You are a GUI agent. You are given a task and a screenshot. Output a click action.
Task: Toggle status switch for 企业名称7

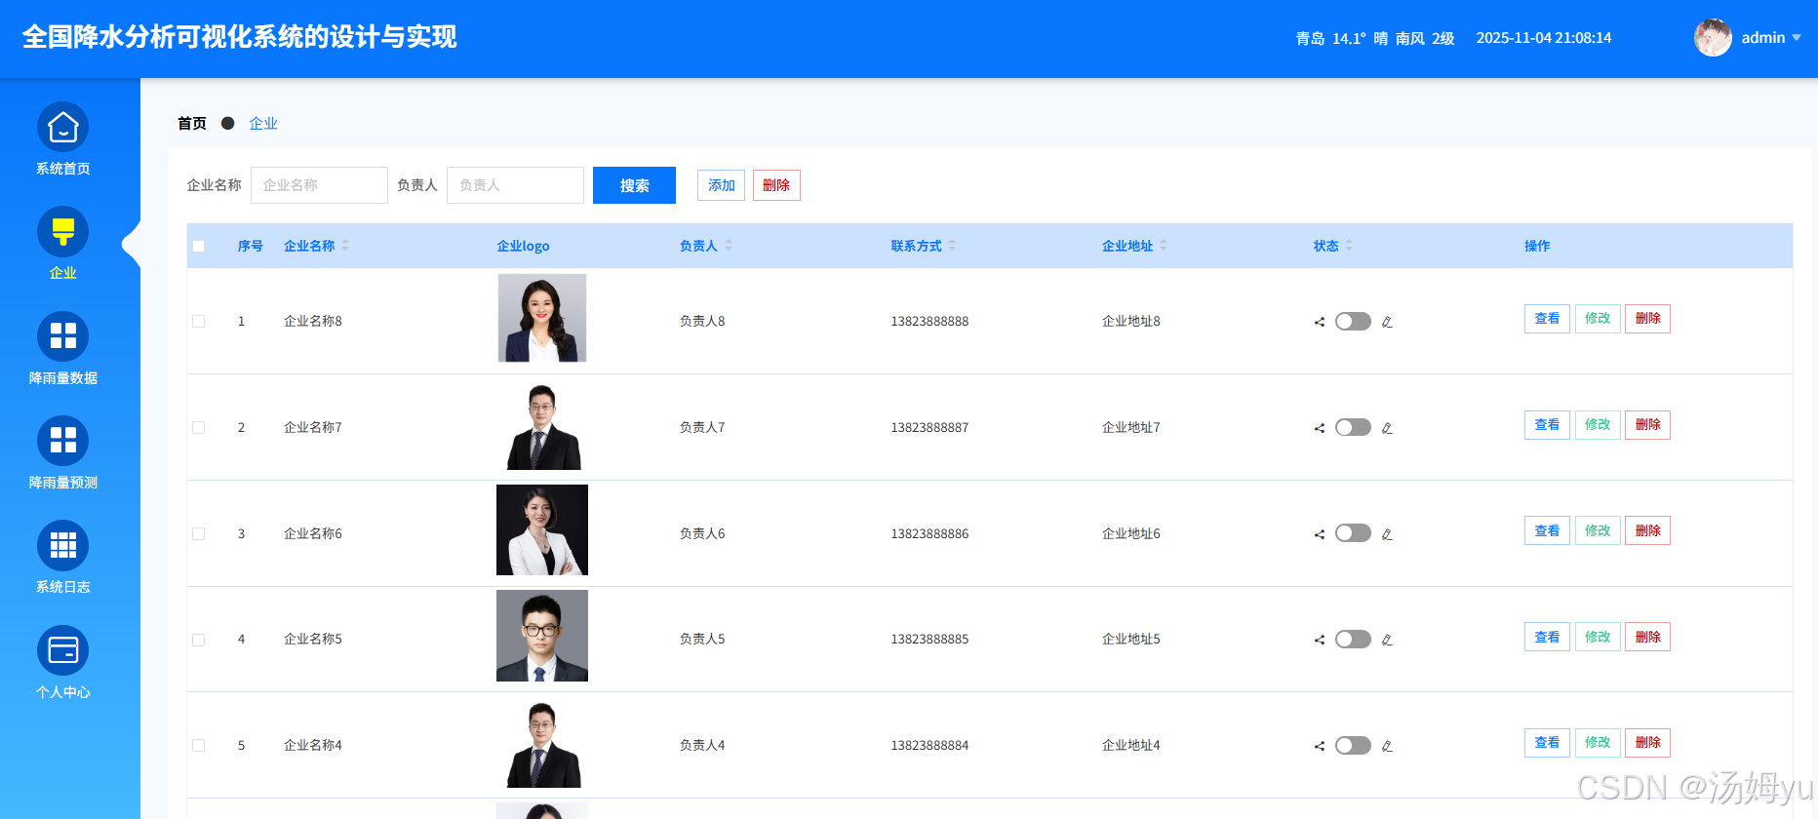pyautogui.click(x=1353, y=427)
